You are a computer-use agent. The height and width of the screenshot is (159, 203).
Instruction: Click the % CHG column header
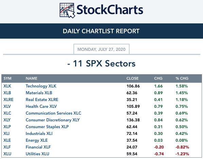coord(182,78)
